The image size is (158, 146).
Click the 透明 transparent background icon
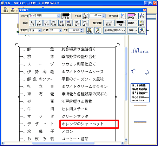coord(142,23)
